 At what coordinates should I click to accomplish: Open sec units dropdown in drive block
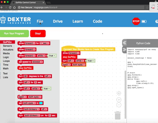click(46, 43)
